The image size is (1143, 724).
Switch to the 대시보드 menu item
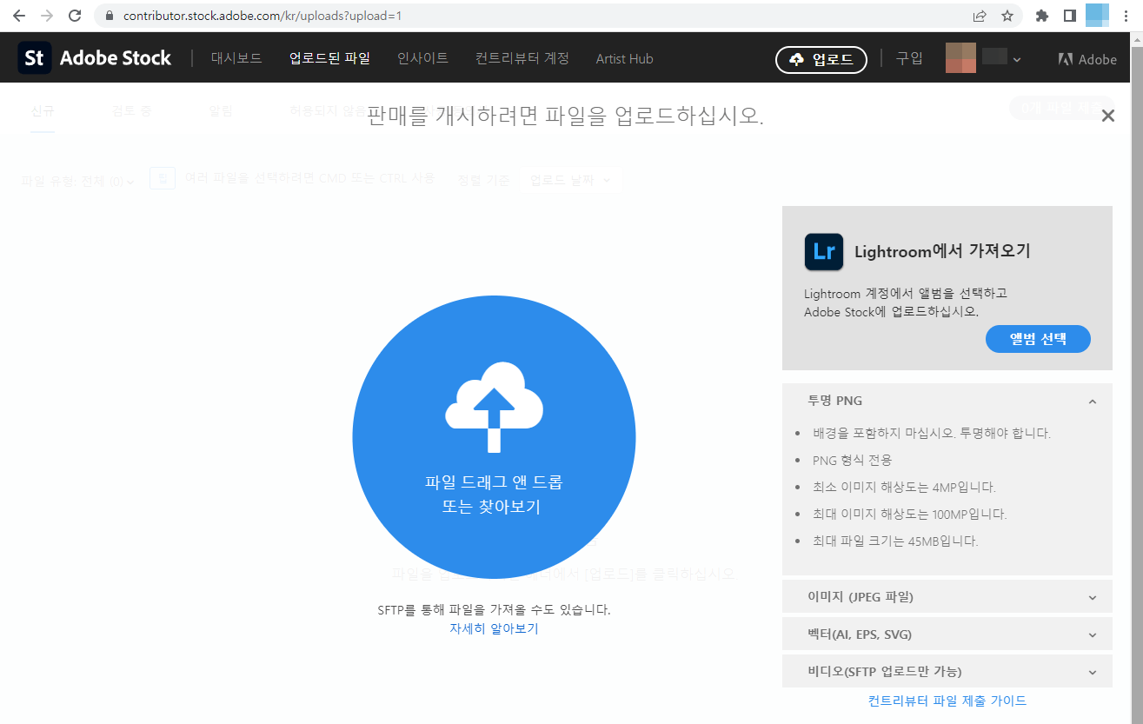[x=236, y=58]
